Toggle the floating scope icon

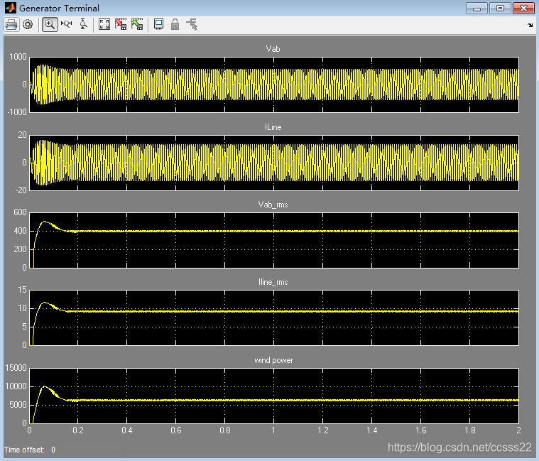pyautogui.click(x=158, y=24)
